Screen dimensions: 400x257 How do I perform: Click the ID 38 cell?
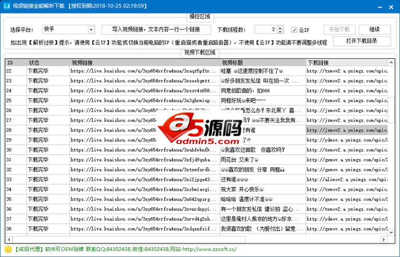coord(16,229)
